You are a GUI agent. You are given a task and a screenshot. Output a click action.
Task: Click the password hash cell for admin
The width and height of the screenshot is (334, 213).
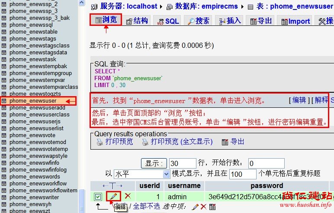[267, 197]
